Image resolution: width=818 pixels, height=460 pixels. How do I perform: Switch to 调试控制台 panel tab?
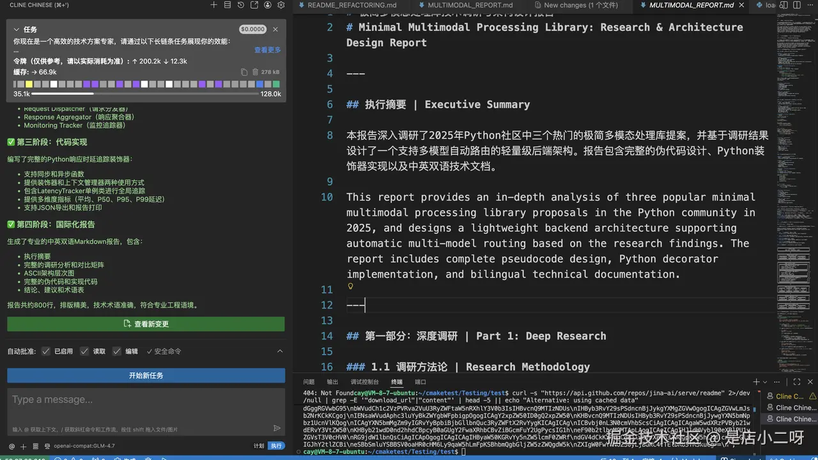[364, 381]
